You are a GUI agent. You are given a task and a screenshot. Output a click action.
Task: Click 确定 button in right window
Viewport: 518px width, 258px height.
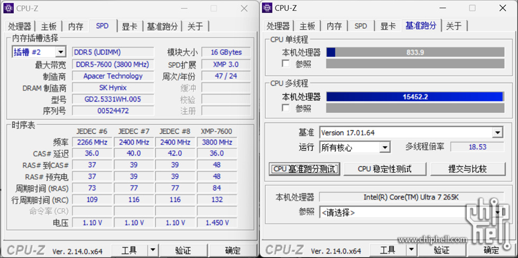492,250
